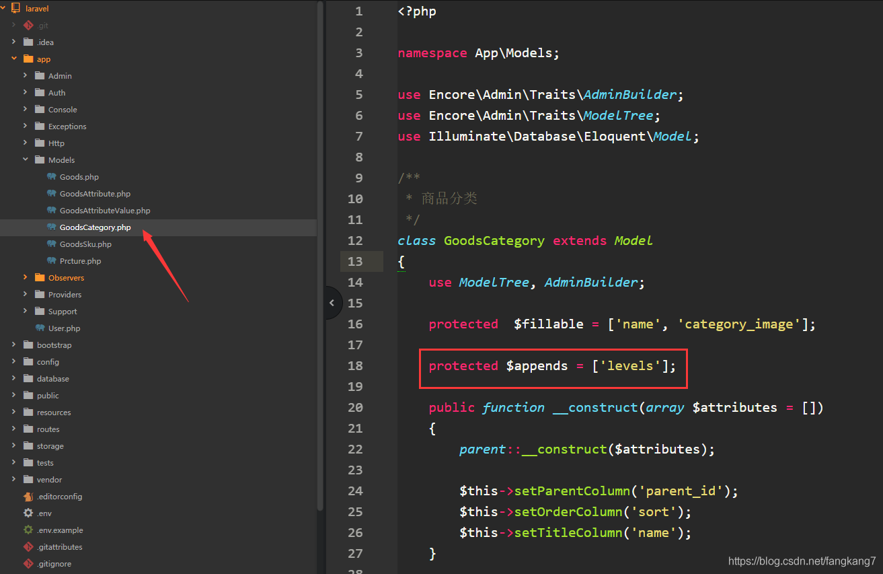The height and width of the screenshot is (574, 883).
Task: Expand the vendor folder chevron
Action: [x=13, y=480]
